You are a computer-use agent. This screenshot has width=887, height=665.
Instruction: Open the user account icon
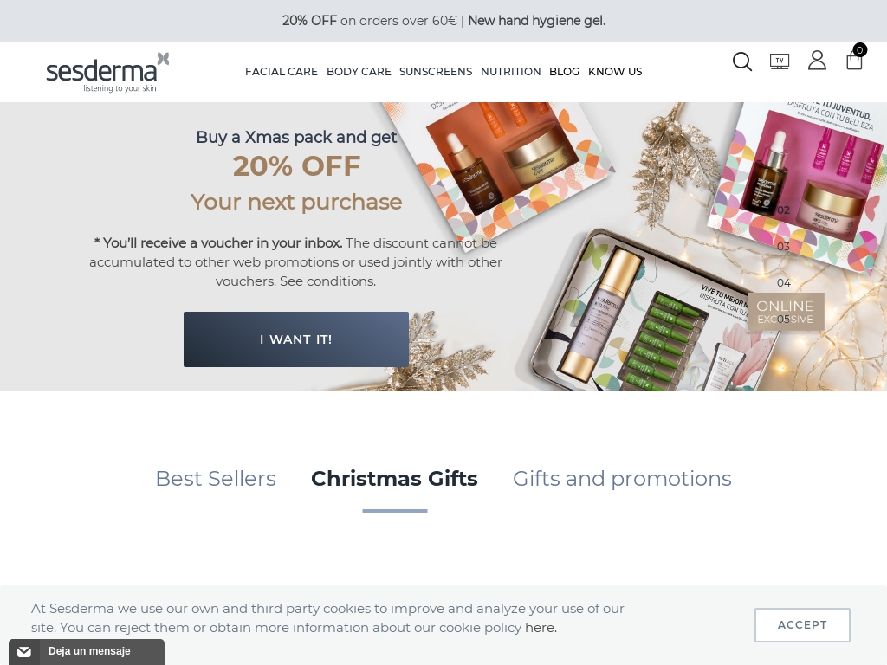pos(817,60)
